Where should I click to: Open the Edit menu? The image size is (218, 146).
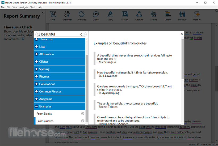(x=8, y=7)
